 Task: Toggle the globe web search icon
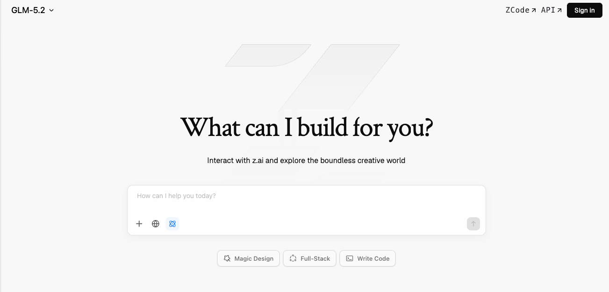156,224
